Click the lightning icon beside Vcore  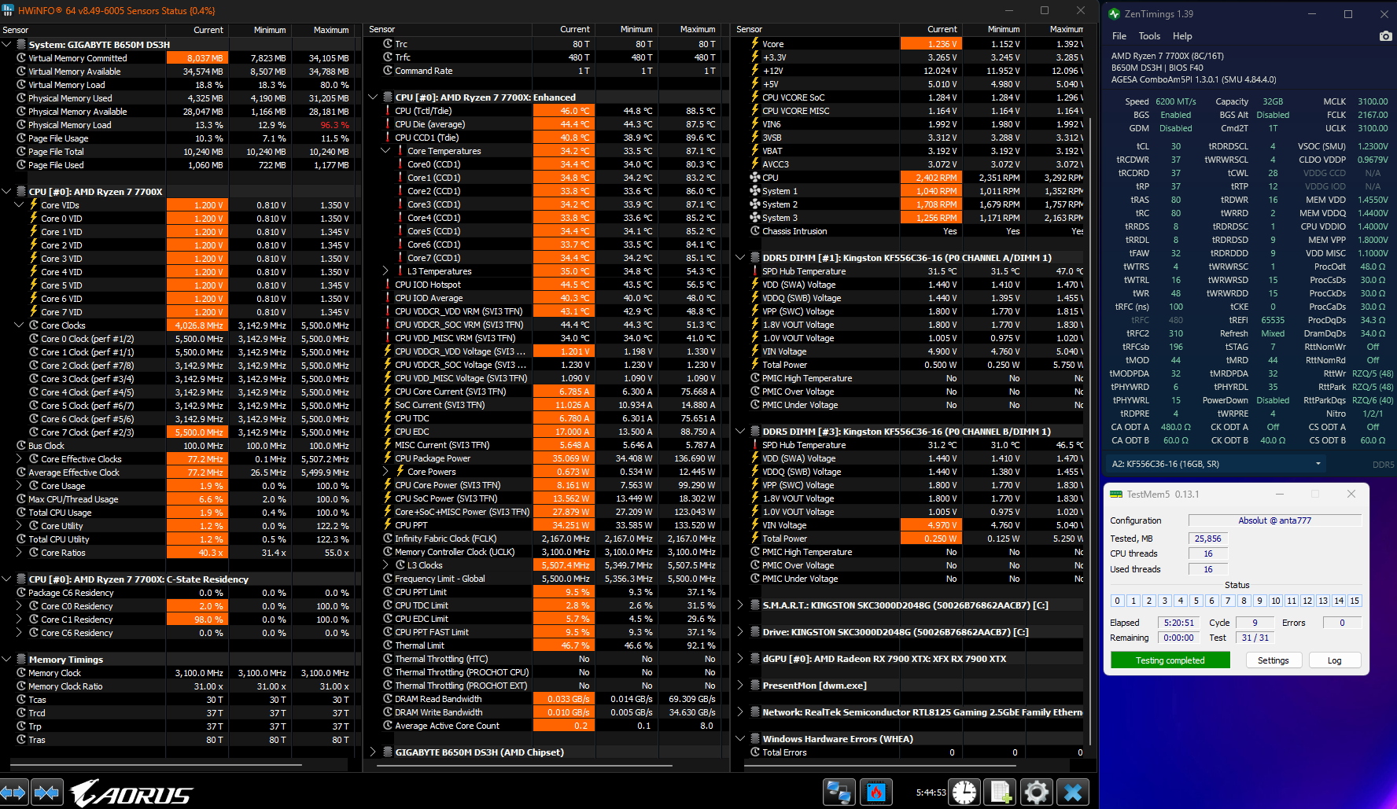(755, 44)
